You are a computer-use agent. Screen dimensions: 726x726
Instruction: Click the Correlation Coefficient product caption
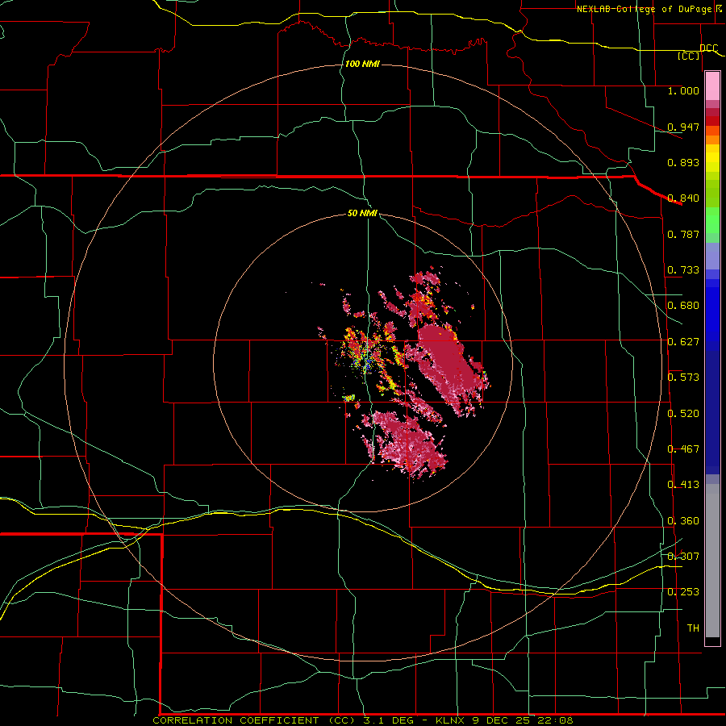pos(362,720)
